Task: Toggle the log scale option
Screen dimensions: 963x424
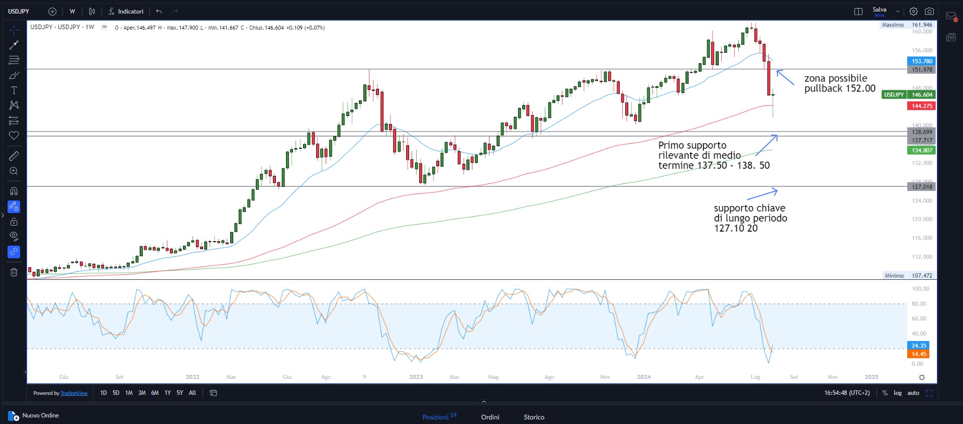Action: coord(897,393)
